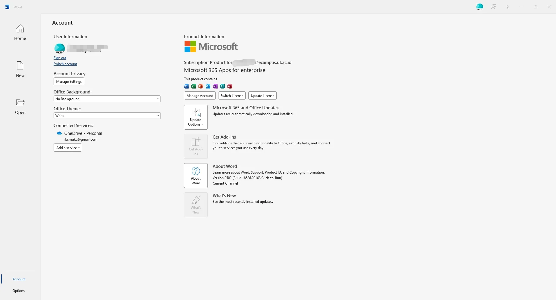Image resolution: width=556 pixels, height=300 pixels.
Task: Click the PowerPoint product icon
Action: pyautogui.click(x=201, y=86)
